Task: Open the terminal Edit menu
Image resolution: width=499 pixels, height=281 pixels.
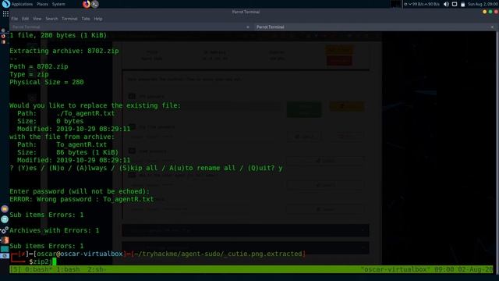Action: tap(26, 19)
